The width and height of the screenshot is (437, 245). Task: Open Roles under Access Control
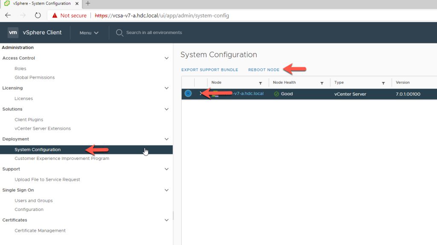(20, 68)
